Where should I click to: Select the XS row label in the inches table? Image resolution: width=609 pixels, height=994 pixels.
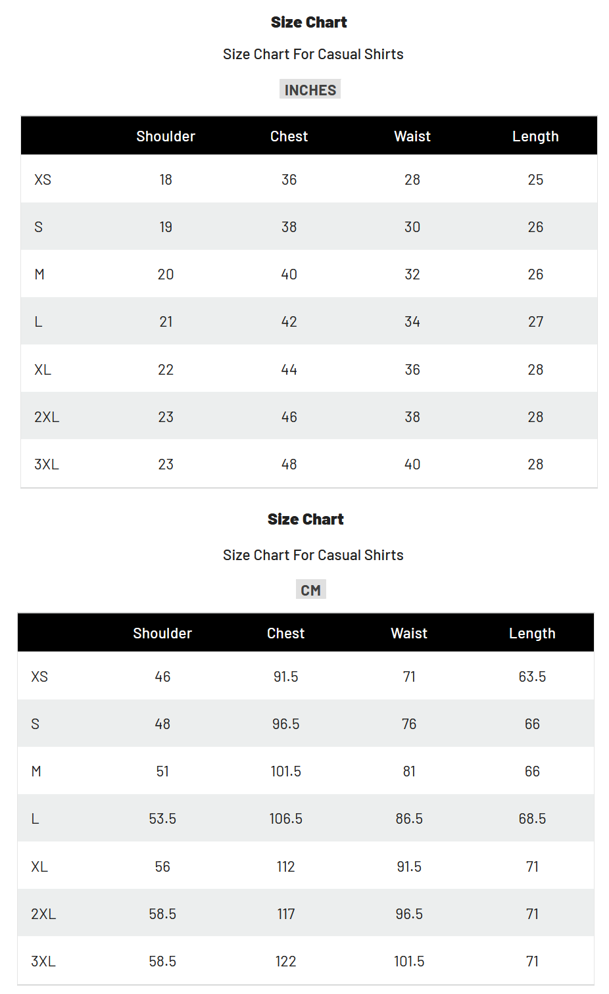[x=43, y=180]
